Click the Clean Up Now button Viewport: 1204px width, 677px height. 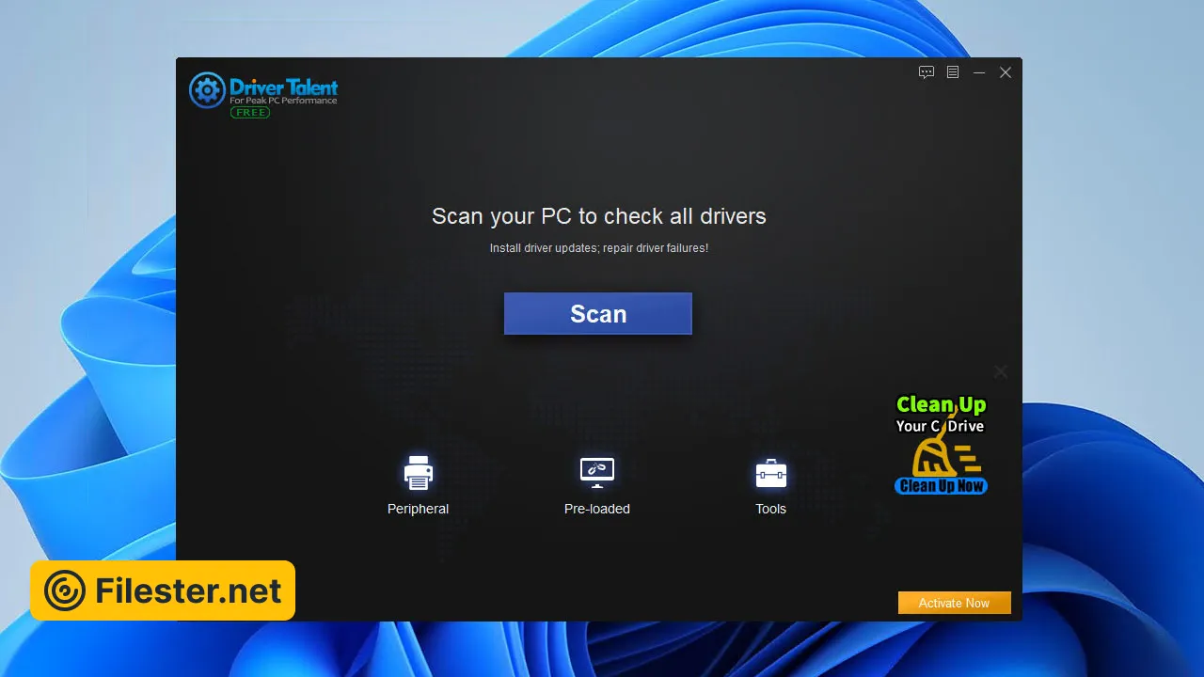click(941, 486)
